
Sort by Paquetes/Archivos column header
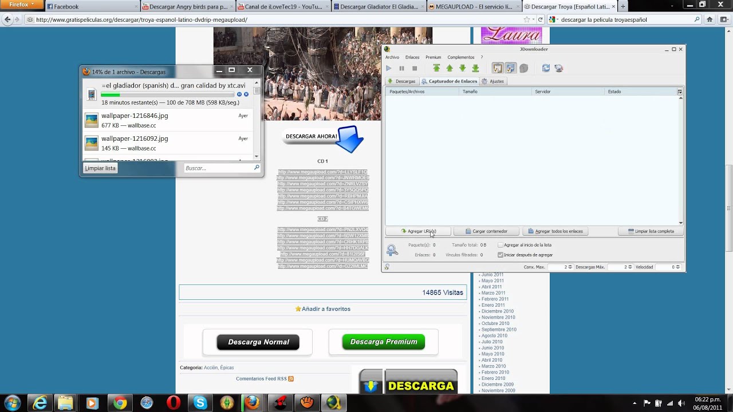point(421,92)
